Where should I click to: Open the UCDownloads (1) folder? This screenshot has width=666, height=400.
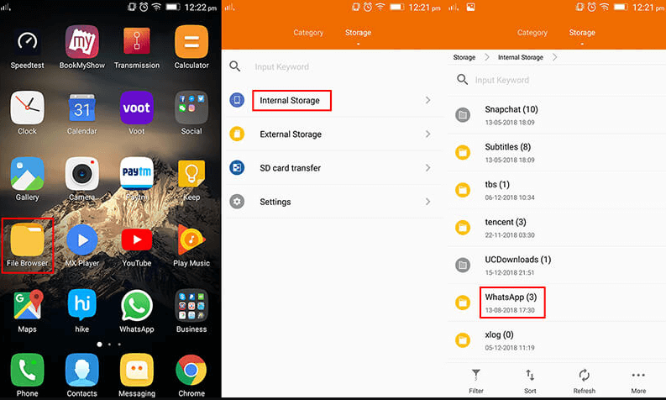click(x=557, y=266)
